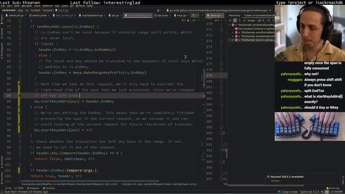
Task: Switch to the keys.go editor tab
Action: click(x=182, y=16)
